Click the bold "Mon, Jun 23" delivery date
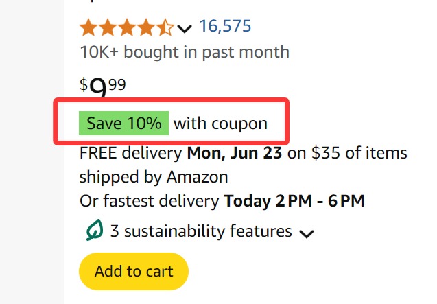 point(235,153)
